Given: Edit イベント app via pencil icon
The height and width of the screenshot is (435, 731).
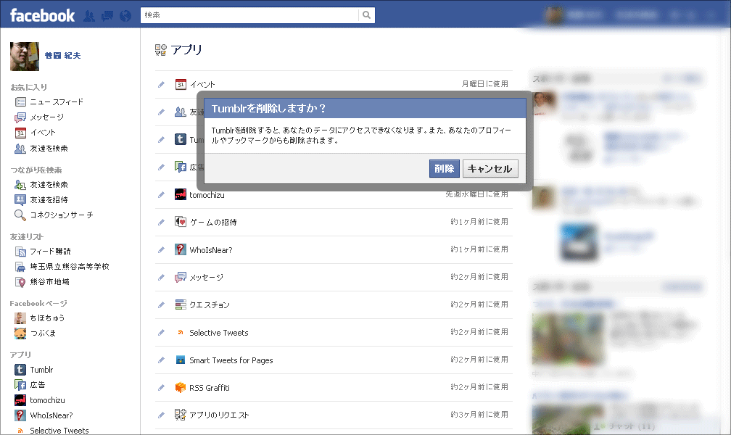Looking at the screenshot, I should coord(161,84).
